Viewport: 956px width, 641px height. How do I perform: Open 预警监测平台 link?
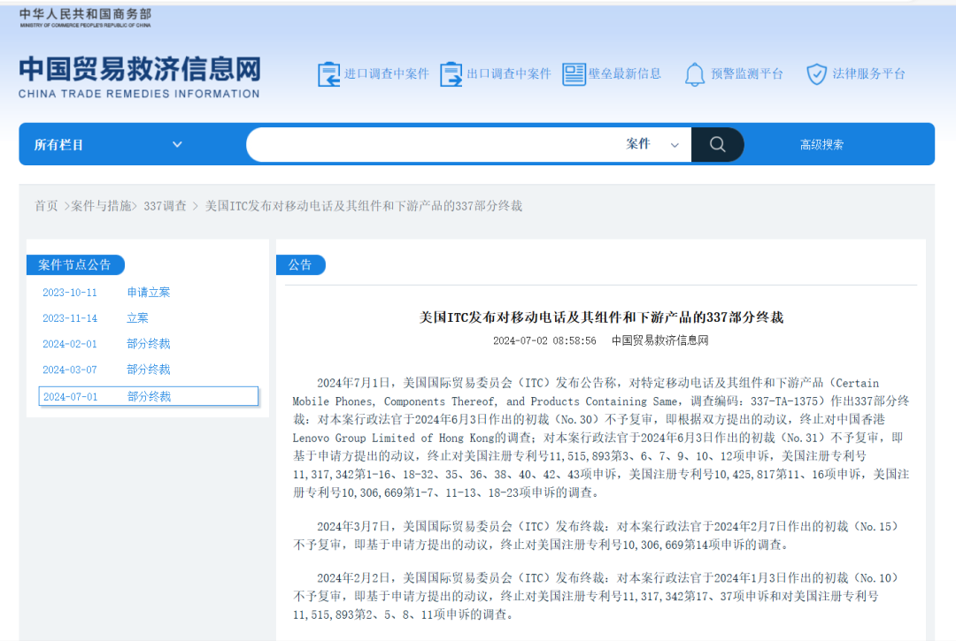pyautogui.click(x=747, y=73)
